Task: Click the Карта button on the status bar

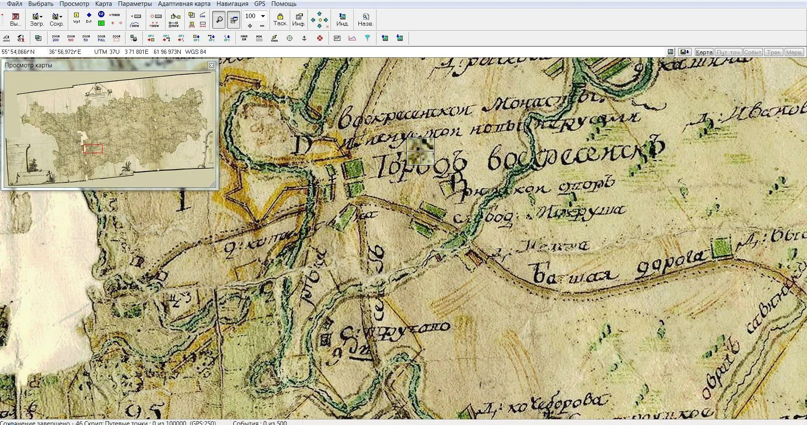Action: (704, 52)
